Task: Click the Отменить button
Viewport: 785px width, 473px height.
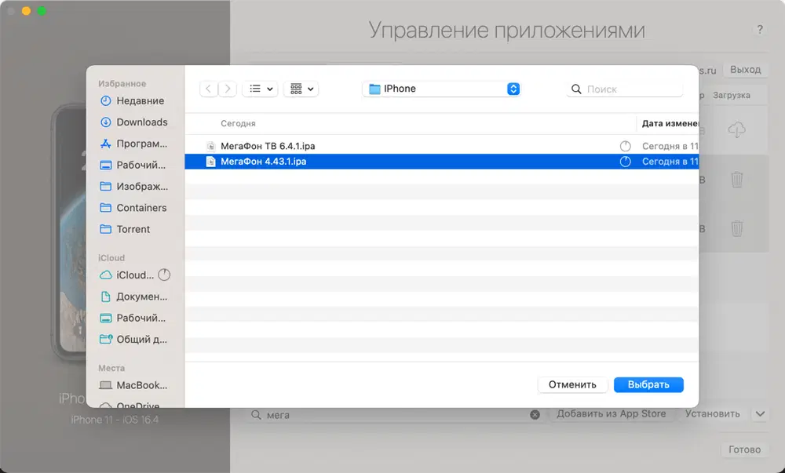Action: click(x=572, y=384)
